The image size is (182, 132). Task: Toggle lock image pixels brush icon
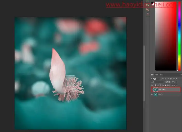click(x=158, y=85)
